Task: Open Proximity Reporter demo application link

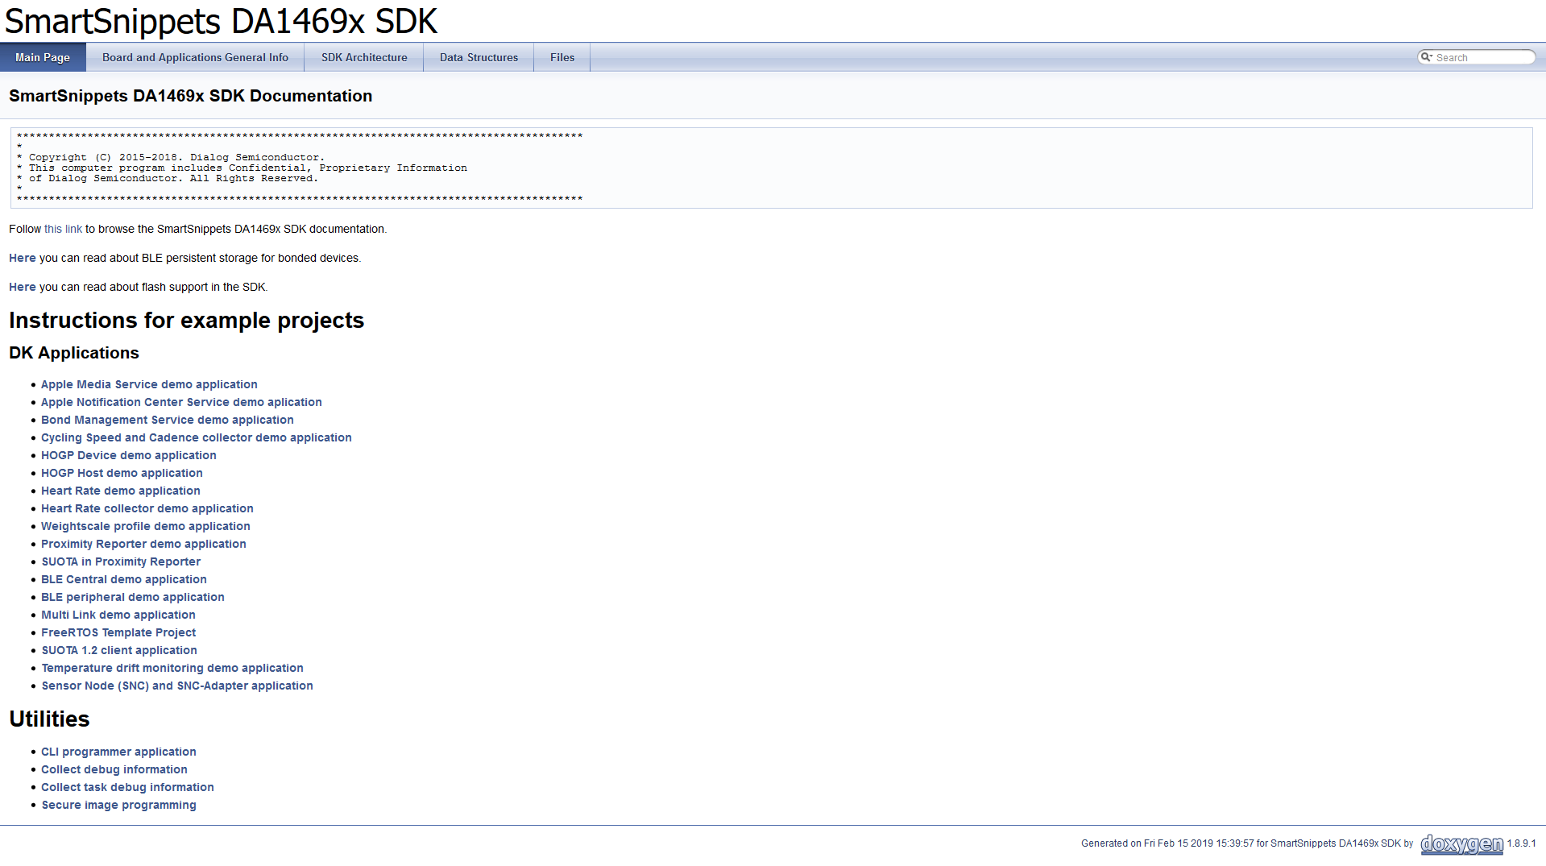Action: click(x=143, y=544)
